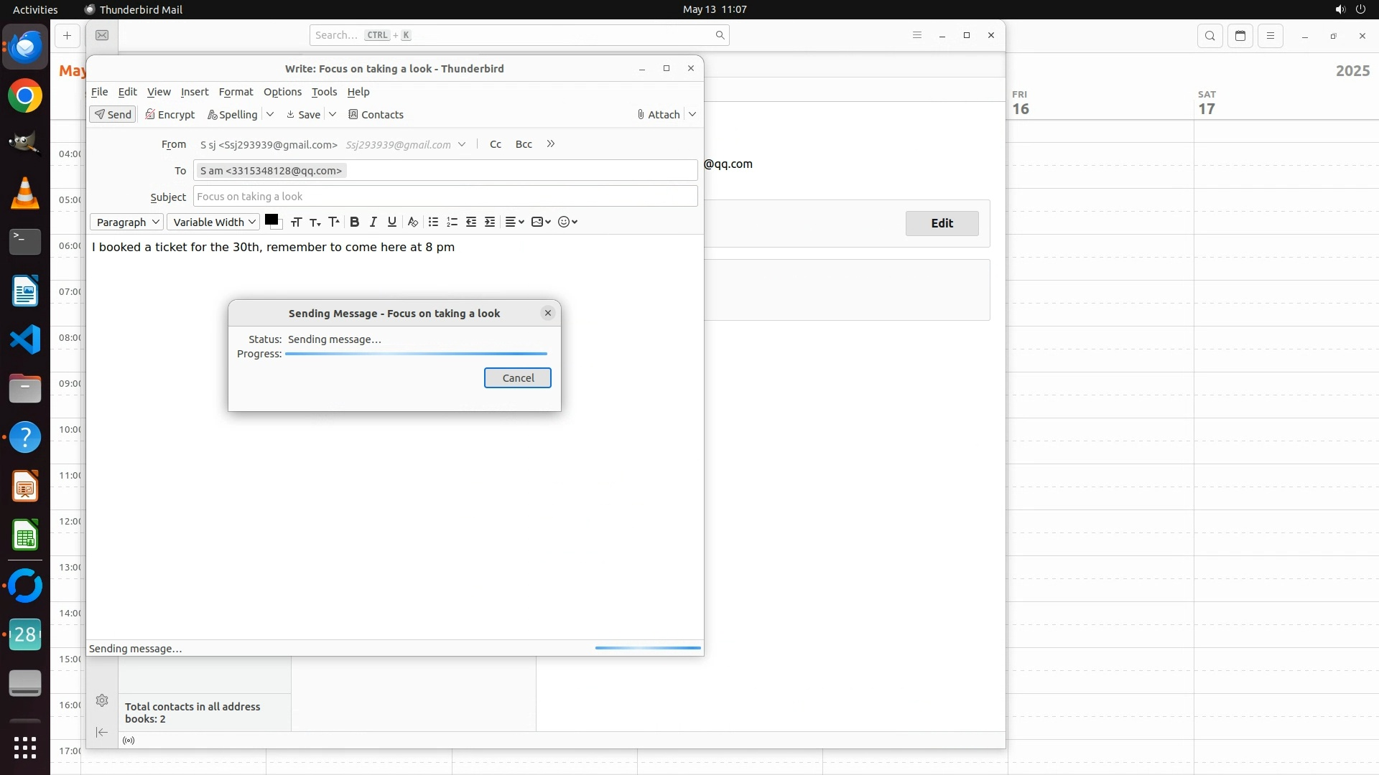Toggle underline text formatting
Viewport: 1379px width, 775px height.
click(391, 222)
